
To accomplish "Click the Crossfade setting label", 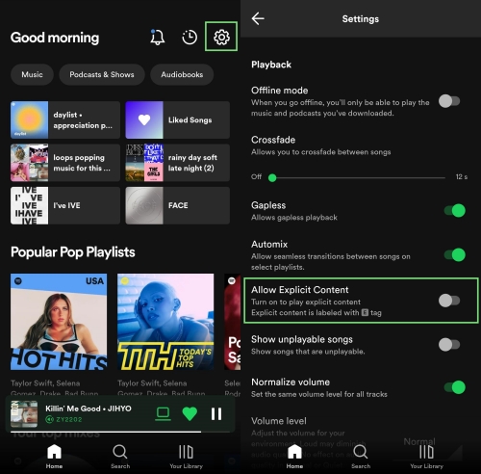I will pyautogui.click(x=273, y=140).
